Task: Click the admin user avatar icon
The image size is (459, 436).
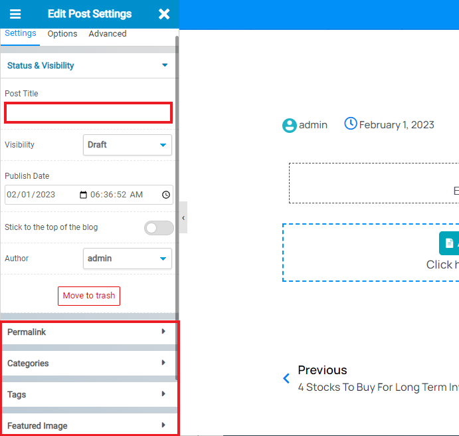Action: point(290,125)
